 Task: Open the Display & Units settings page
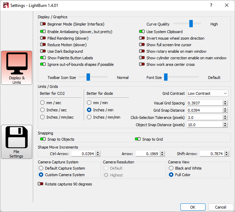click(x=17, y=68)
